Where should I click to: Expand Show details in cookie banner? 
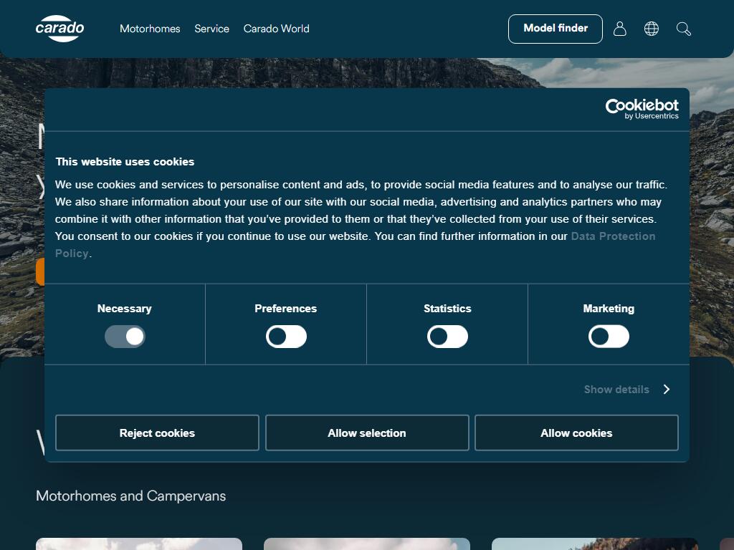point(616,390)
